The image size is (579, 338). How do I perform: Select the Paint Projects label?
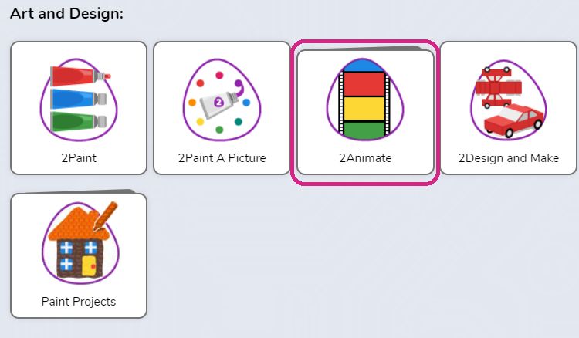(79, 302)
